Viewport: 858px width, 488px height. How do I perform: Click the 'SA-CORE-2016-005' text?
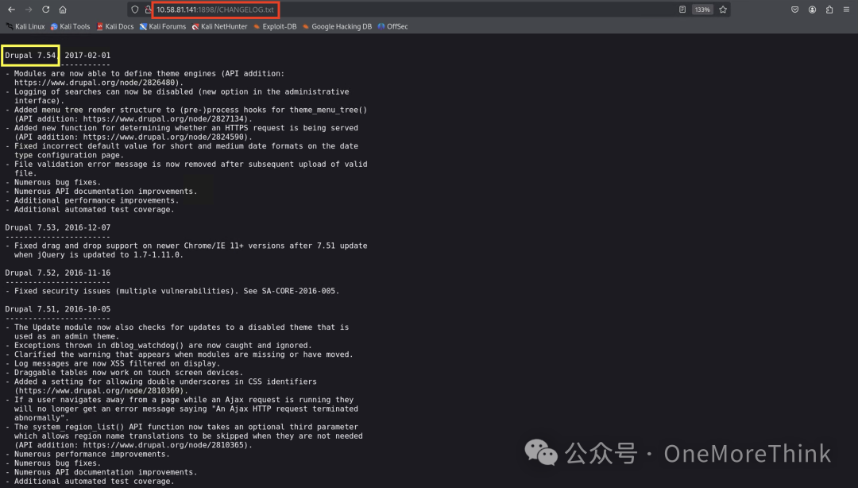(x=298, y=291)
